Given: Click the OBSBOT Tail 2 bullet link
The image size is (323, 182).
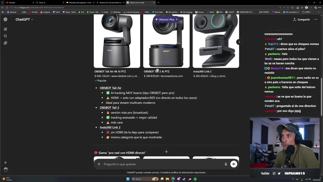Looking at the screenshot, I should coord(109,108).
